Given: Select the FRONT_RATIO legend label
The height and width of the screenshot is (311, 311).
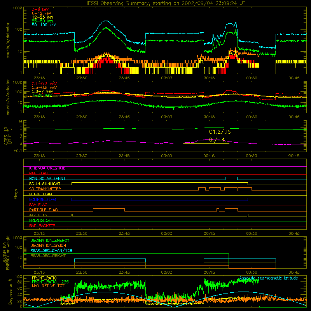Looking at the screenshot, I should click(44, 278).
